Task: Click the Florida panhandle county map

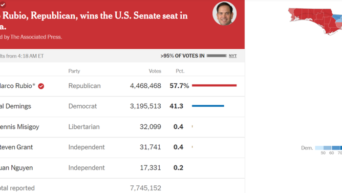Action: point(315,21)
